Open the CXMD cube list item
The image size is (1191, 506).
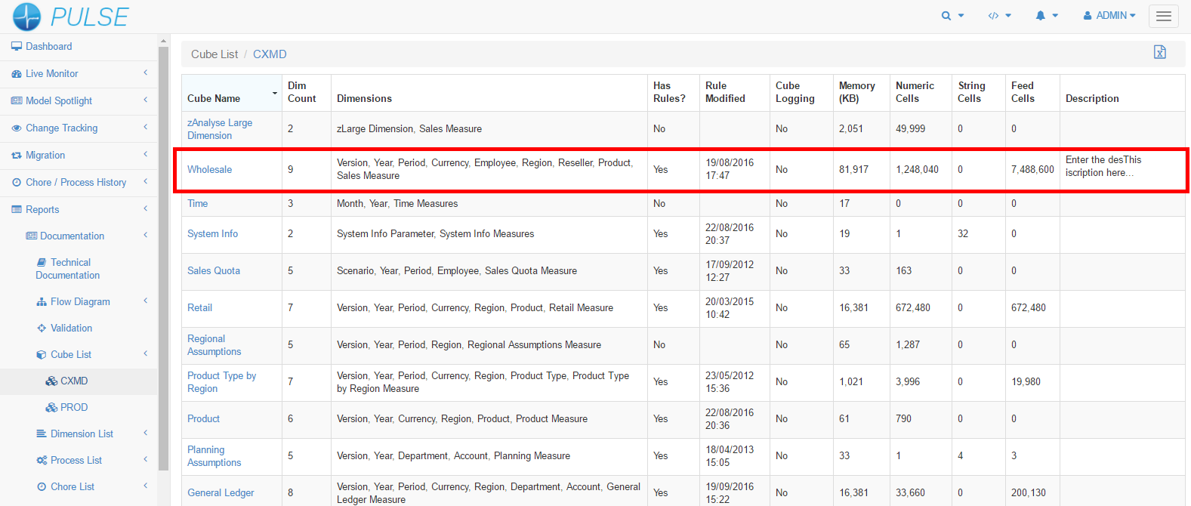point(74,381)
